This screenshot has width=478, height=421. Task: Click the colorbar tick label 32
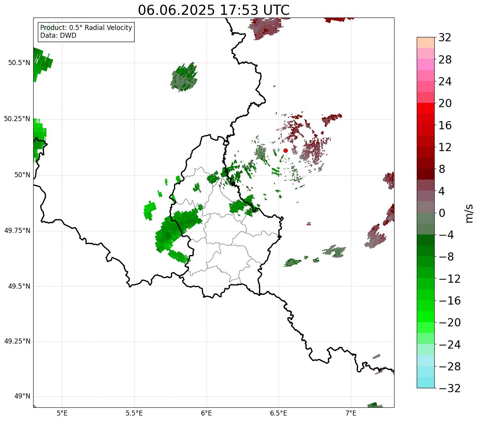coord(445,38)
